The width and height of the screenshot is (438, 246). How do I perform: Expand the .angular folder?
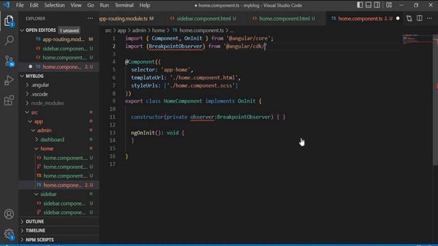[x=40, y=85]
